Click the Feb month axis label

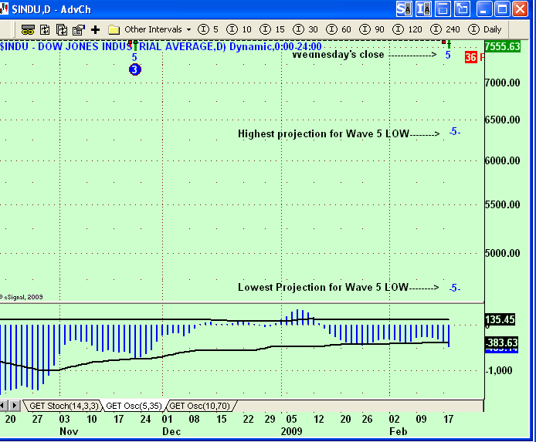coord(399,431)
